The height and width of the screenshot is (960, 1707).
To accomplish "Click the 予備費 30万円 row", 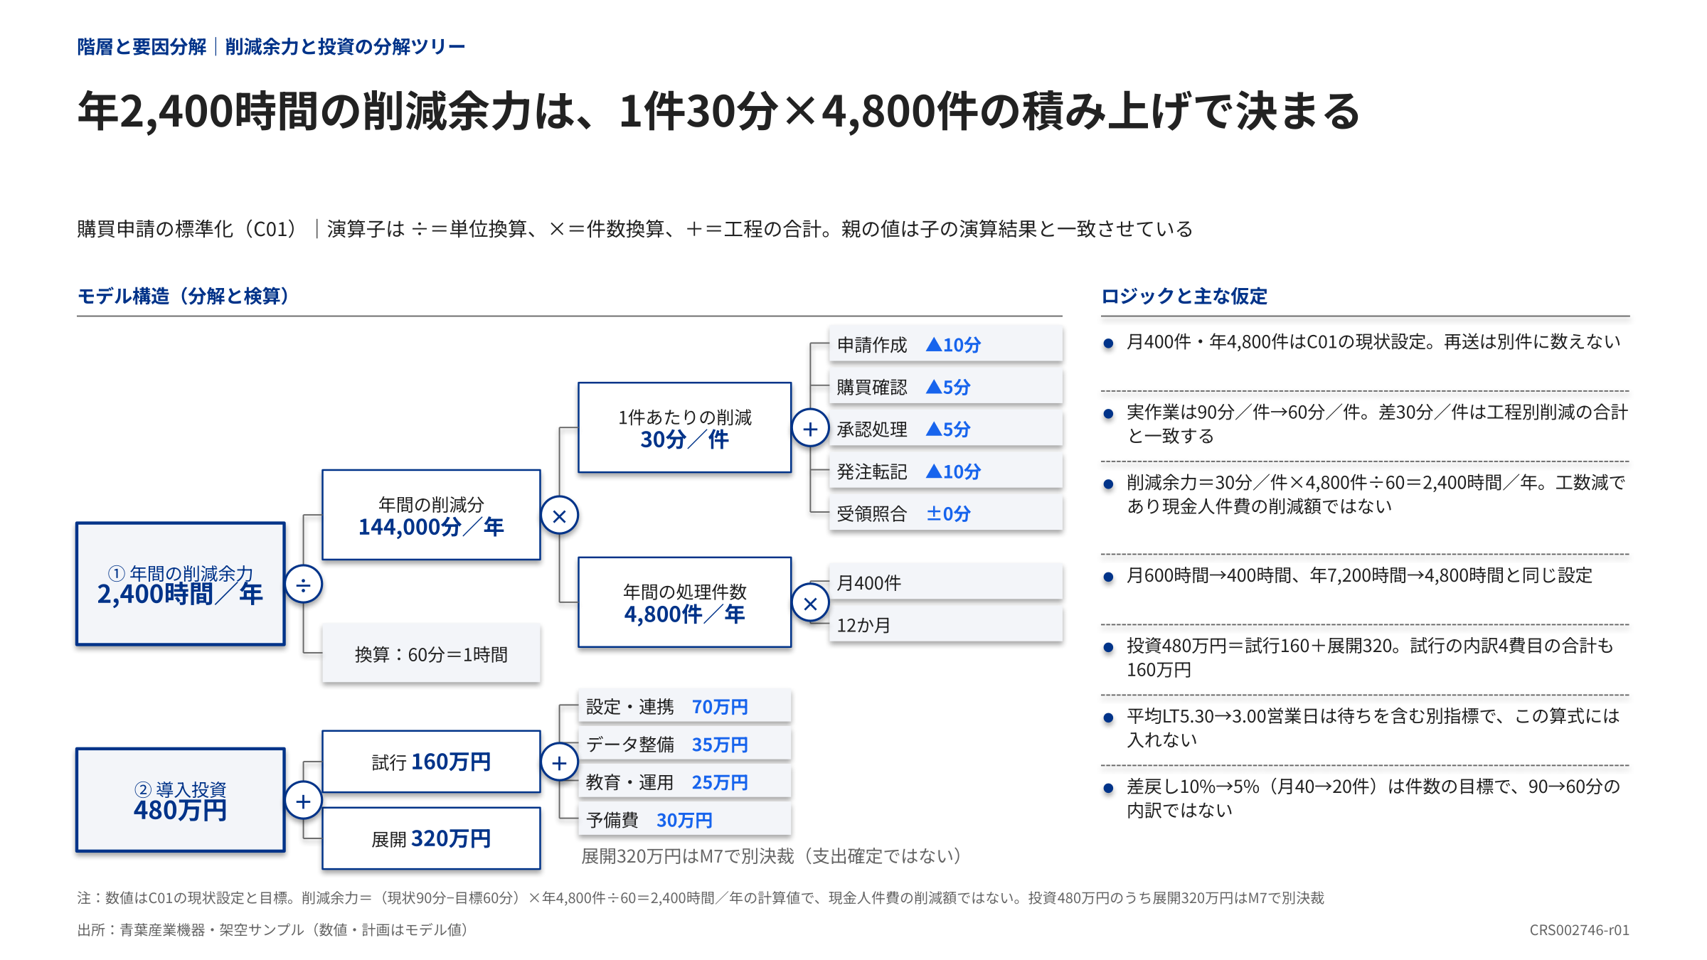I will click(684, 819).
